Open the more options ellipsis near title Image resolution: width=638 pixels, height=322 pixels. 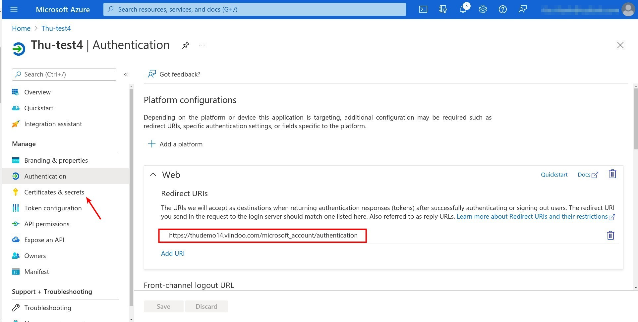point(202,45)
